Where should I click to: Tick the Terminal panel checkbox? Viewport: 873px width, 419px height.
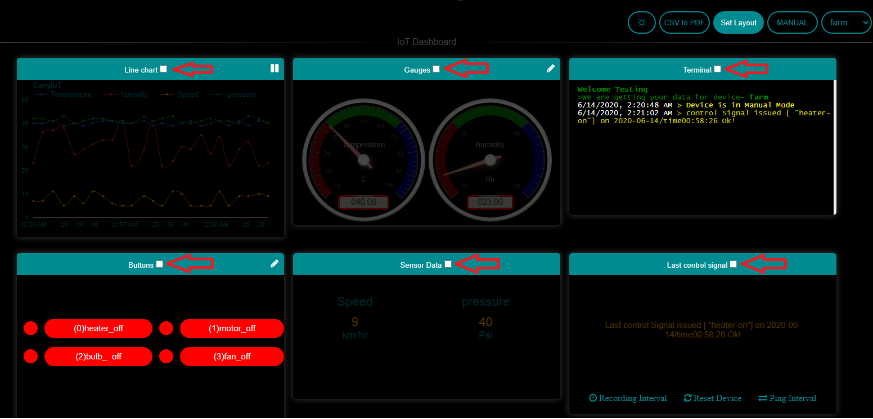coord(717,69)
